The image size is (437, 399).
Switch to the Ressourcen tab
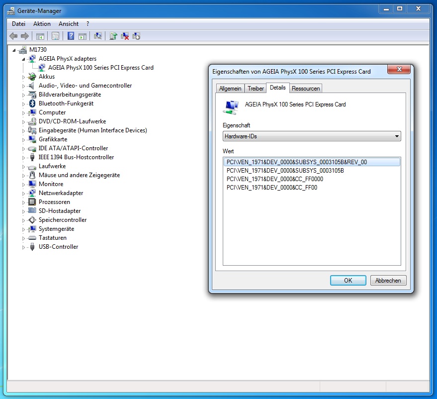click(306, 89)
